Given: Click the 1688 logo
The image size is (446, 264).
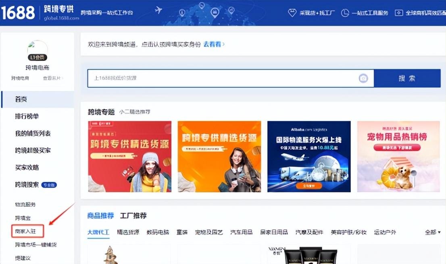Looking at the screenshot, I should [18, 12].
